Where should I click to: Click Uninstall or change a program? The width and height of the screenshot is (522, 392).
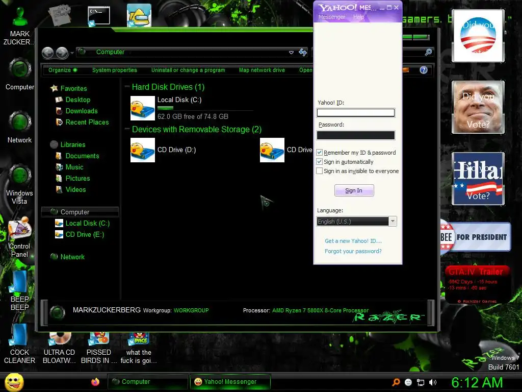[188, 70]
